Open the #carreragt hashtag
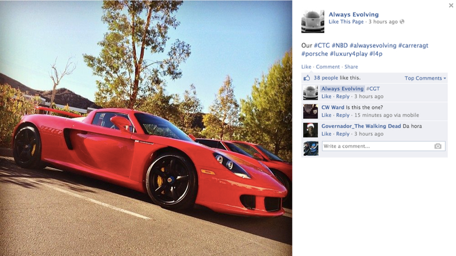This screenshot has height=256, width=456. (x=413, y=46)
